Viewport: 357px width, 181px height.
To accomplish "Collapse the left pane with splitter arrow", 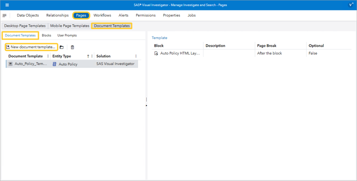I will (146, 106).
